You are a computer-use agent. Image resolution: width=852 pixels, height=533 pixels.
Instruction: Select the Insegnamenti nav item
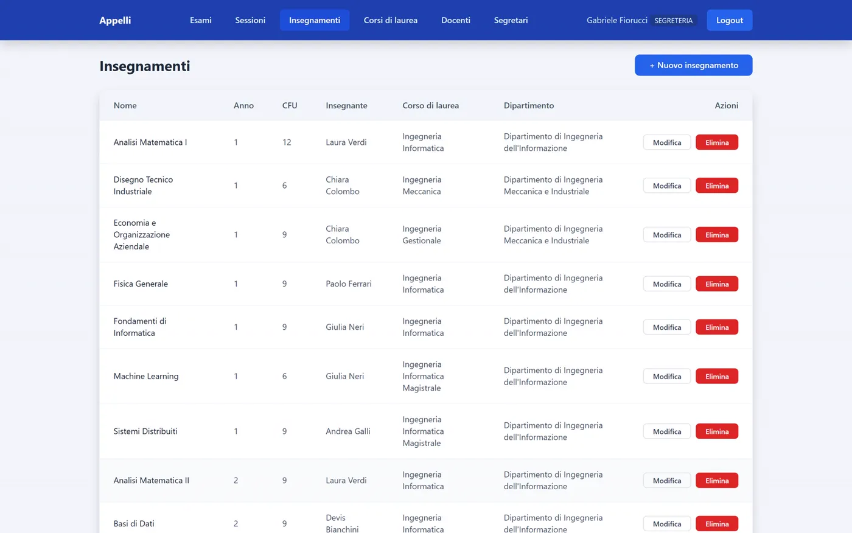click(315, 20)
